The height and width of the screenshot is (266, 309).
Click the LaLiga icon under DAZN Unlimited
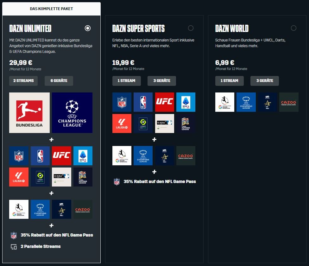click(x=19, y=177)
